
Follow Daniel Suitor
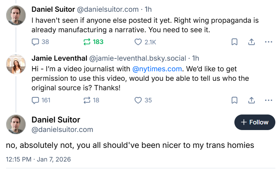[254, 122]
